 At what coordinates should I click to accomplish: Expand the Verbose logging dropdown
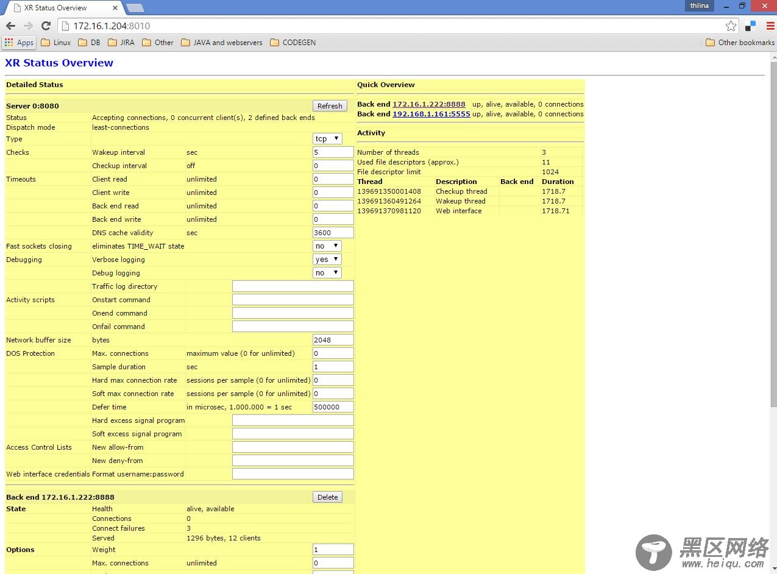327,260
